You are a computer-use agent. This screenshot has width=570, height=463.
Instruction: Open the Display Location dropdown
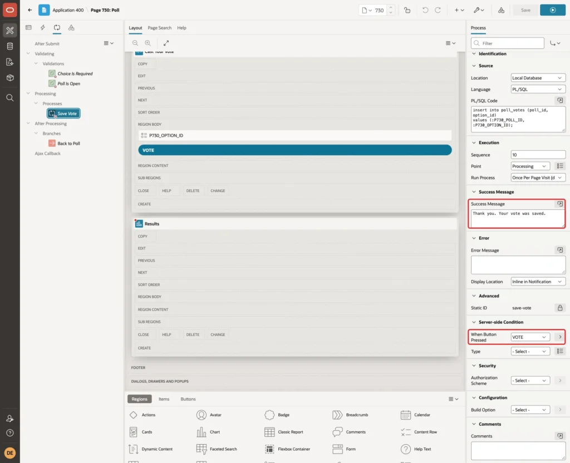click(x=538, y=282)
